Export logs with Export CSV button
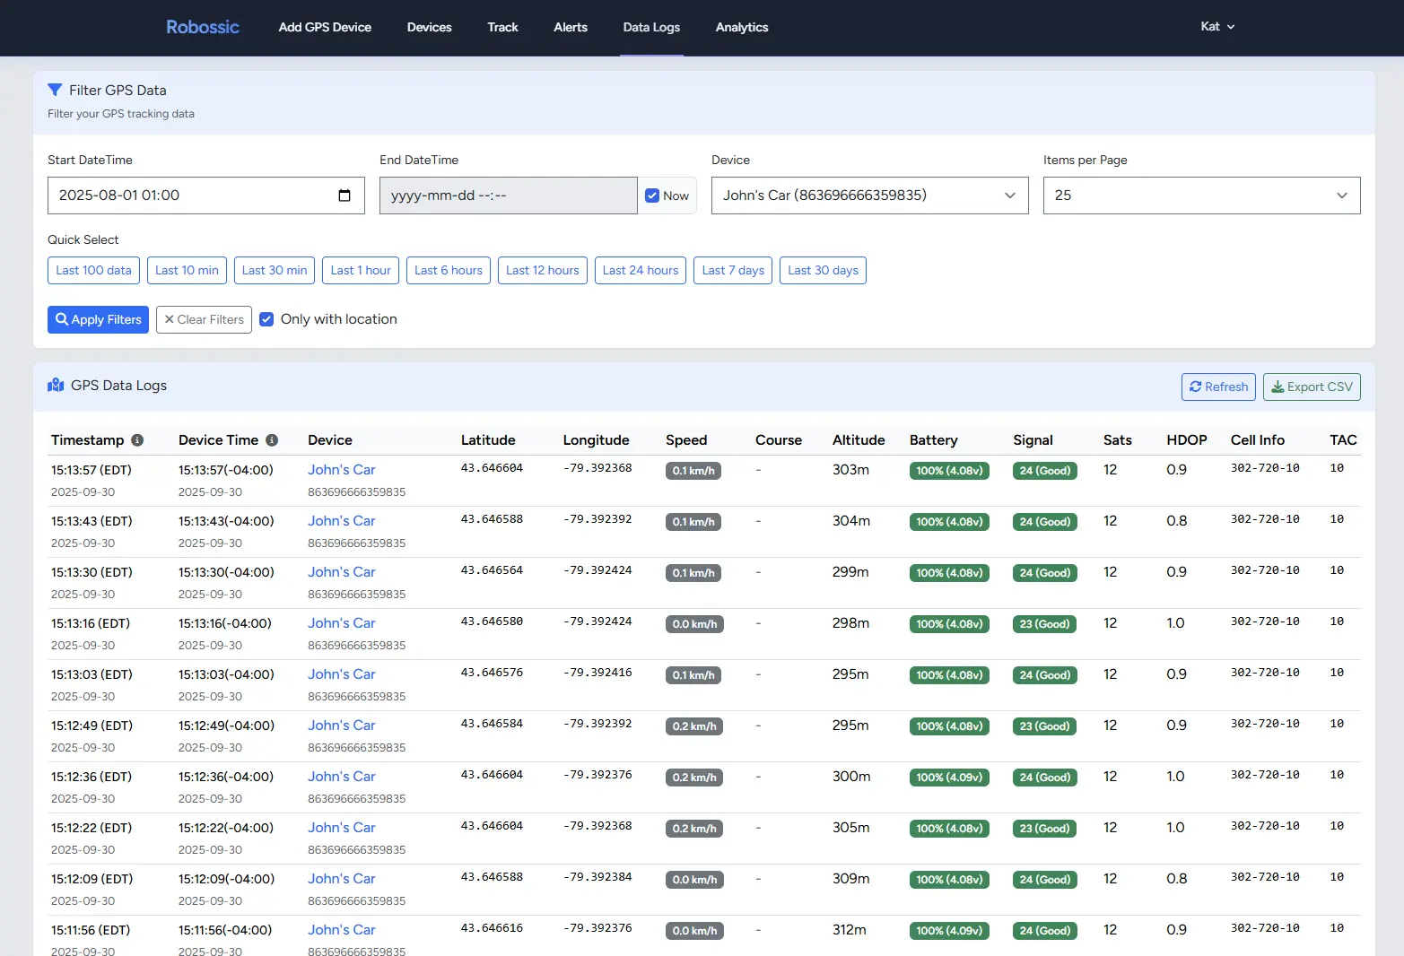The image size is (1404, 956). coord(1312,387)
